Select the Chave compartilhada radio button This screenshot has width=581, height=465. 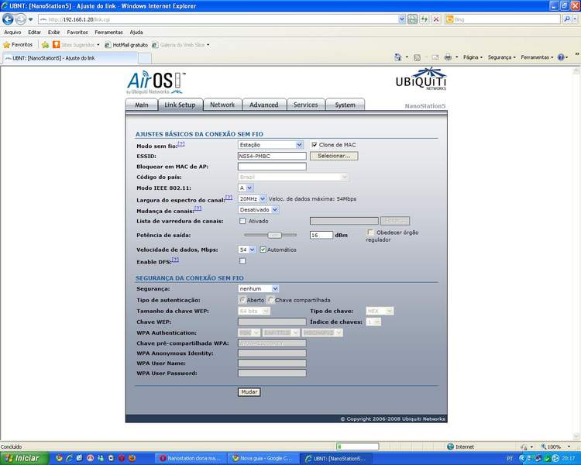pos(271,300)
